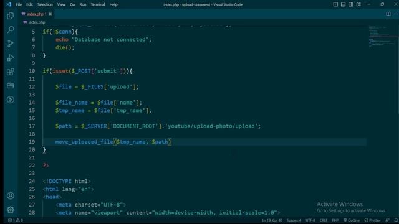Viewport: 399px width, 224px height.
Task: Select the index.php editor tab
Action: (x=37, y=14)
